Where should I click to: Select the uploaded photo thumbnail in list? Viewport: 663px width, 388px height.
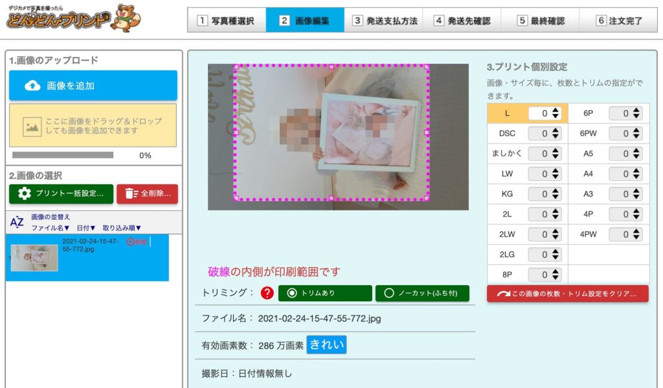coord(34,257)
